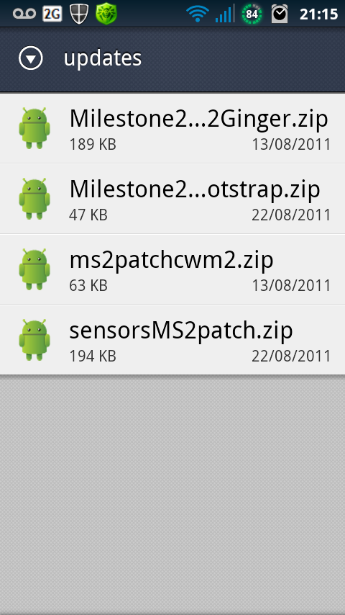Viewport: 345px width, 615px height.
Task: Open ms2patchcwm2.zip file
Action: point(172,269)
